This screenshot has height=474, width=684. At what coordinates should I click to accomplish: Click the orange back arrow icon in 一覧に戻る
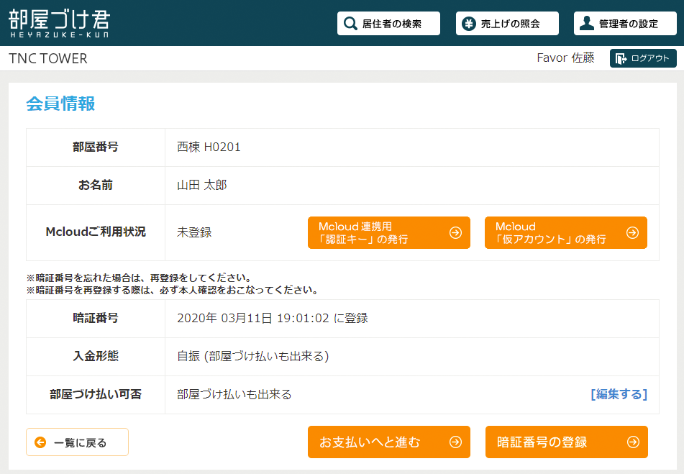(40, 442)
